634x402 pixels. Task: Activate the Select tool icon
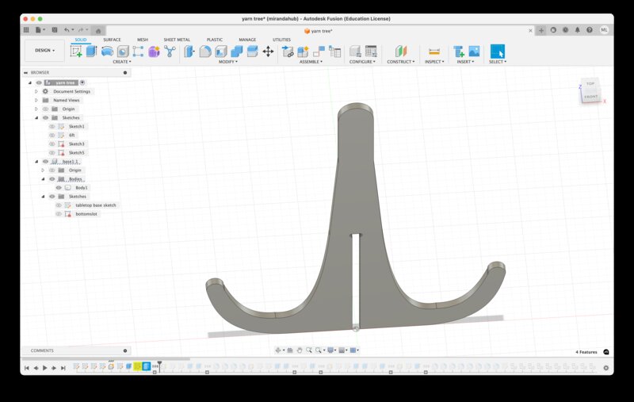click(497, 52)
